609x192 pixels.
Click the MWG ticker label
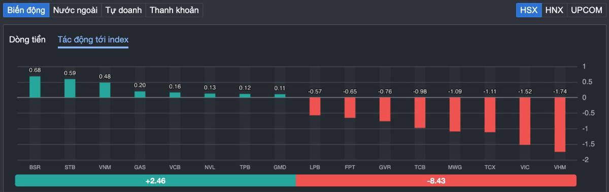pyautogui.click(x=455, y=167)
